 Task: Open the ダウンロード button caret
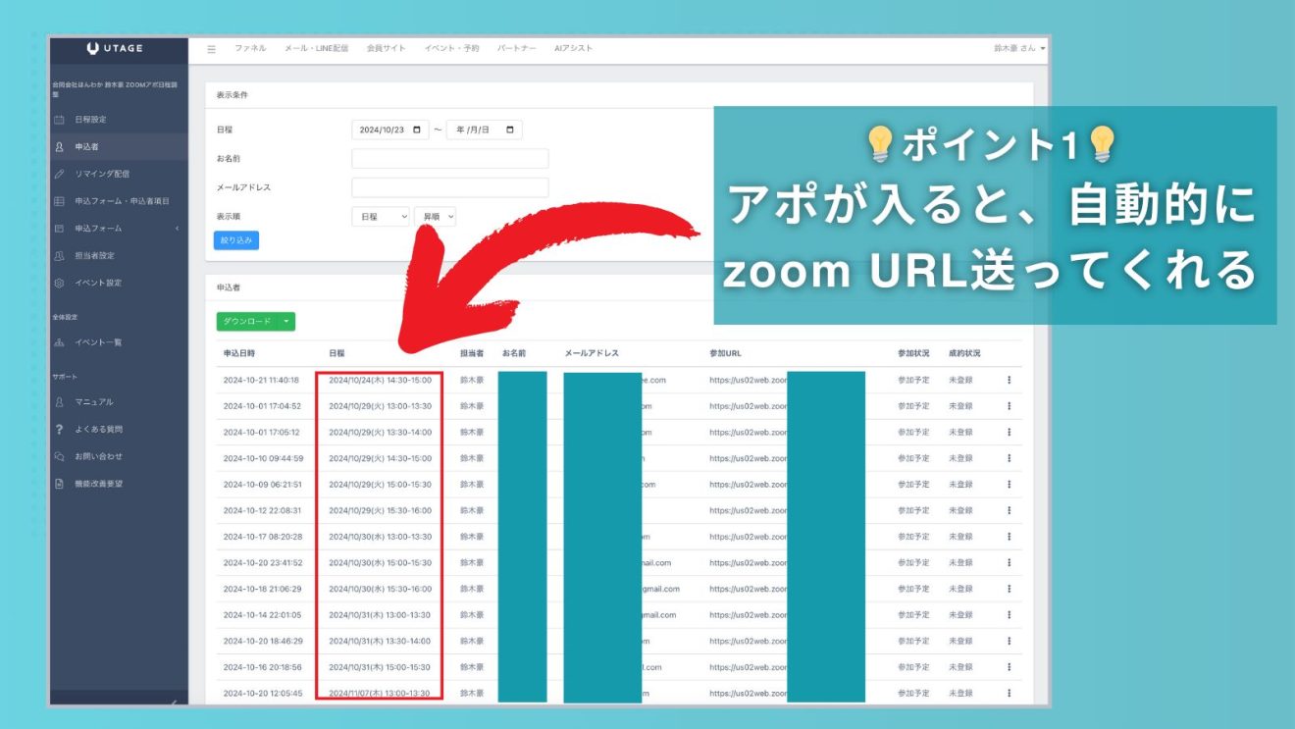point(285,321)
